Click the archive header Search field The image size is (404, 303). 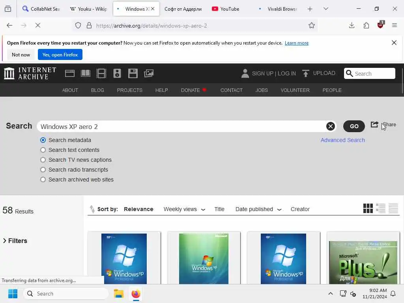click(369, 73)
